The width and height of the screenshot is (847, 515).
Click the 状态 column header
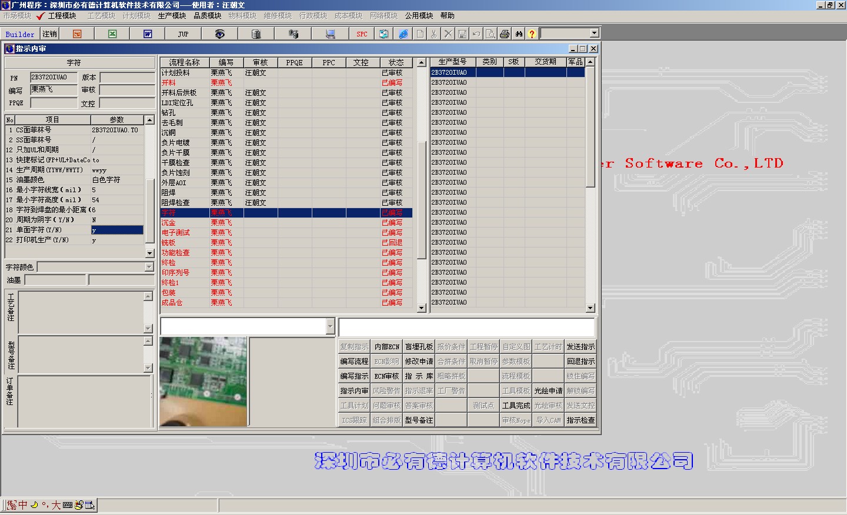coord(396,62)
